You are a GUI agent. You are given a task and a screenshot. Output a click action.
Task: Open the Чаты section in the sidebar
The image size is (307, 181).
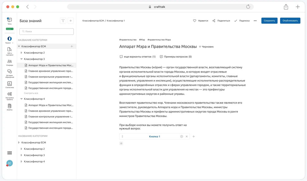click(10, 21)
